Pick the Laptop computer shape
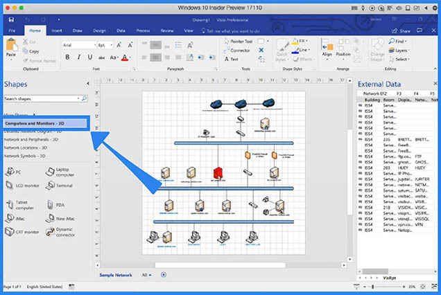 point(61,171)
